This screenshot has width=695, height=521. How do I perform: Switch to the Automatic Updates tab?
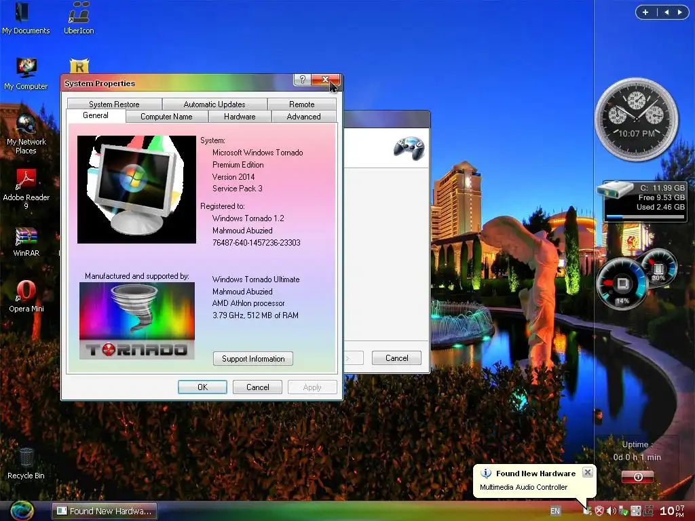tap(214, 104)
